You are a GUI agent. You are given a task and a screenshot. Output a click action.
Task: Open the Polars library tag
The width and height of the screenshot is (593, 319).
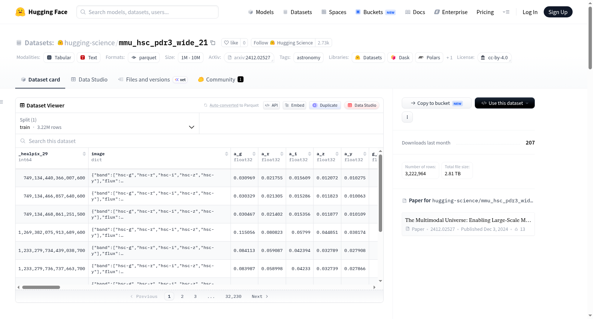429,57
